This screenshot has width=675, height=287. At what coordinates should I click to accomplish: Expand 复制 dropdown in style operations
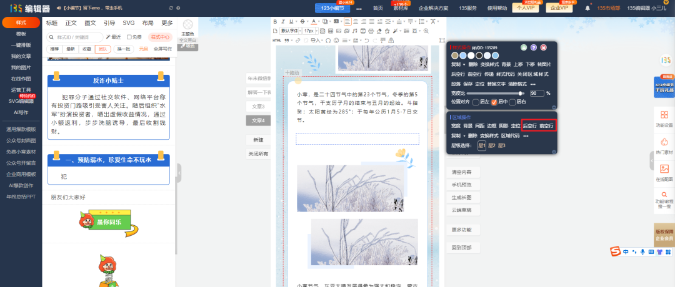coord(464,64)
